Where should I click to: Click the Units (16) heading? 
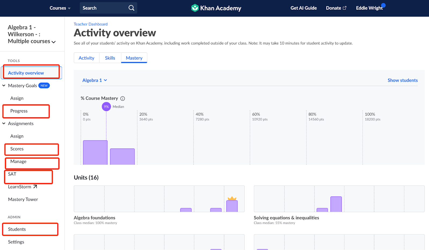pyautogui.click(x=86, y=178)
